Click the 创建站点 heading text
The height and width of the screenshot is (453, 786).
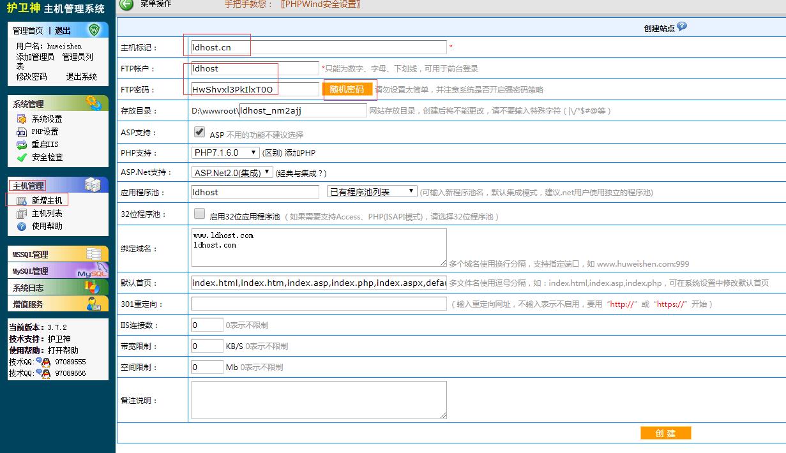point(660,28)
